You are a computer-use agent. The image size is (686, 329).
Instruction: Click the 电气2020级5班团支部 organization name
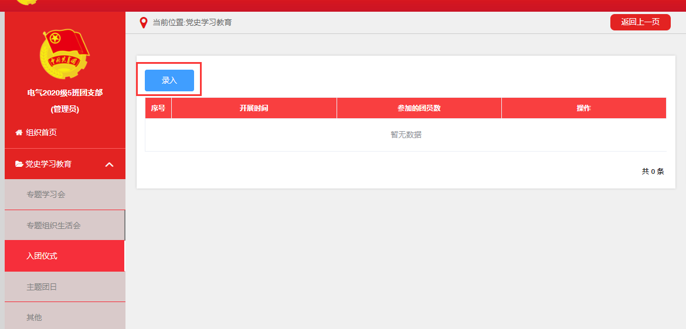click(x=64, y=92)
